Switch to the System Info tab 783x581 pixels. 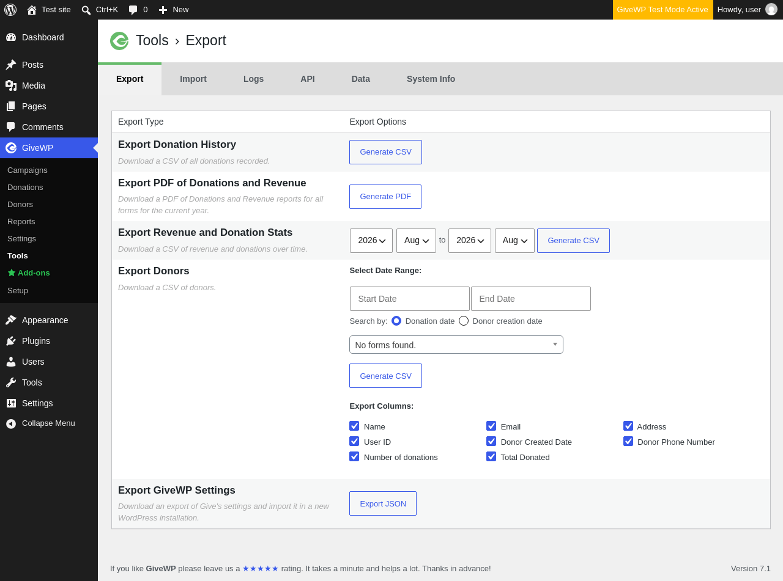coord(431,79)
